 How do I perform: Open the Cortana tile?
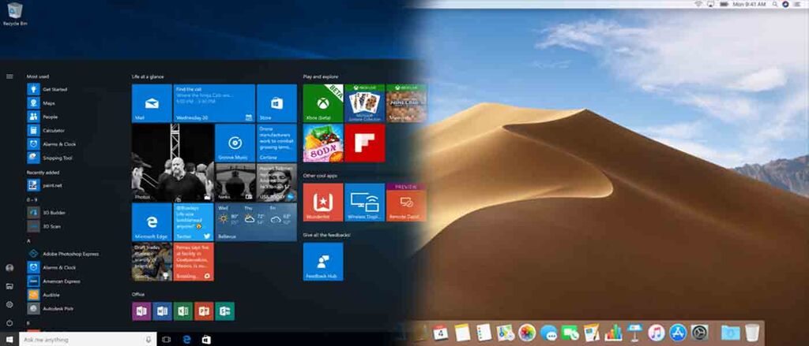[x=277, y=143]
